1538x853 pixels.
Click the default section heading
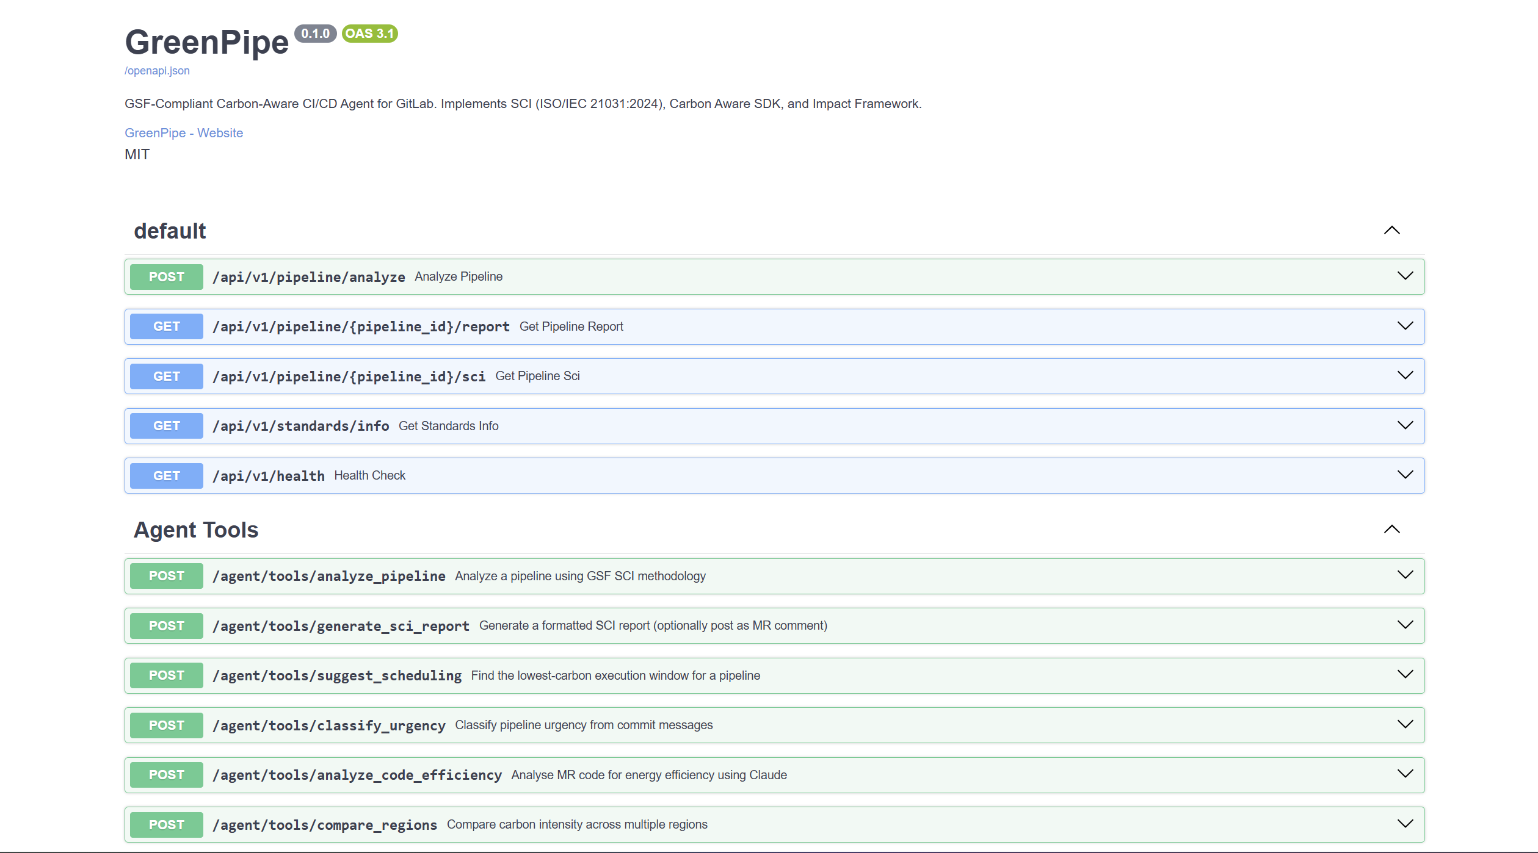tap(170, 231)
